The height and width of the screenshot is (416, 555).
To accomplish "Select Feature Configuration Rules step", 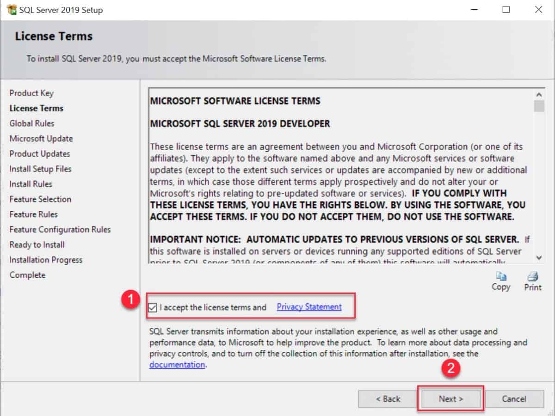I will [60, 230].
